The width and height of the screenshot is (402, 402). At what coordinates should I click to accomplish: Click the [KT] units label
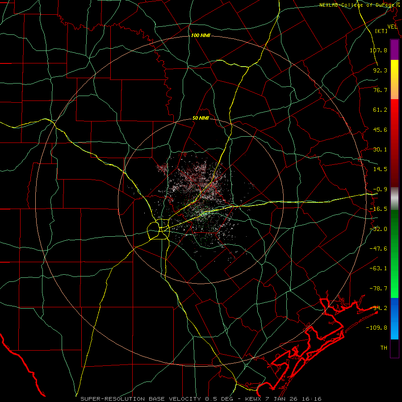[381, 31]
